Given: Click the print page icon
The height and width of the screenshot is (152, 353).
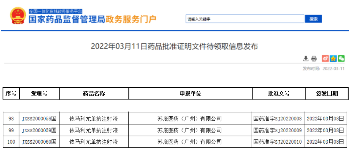Looking at the screenshot, I should pyautogui.click(x=314, y=59).
